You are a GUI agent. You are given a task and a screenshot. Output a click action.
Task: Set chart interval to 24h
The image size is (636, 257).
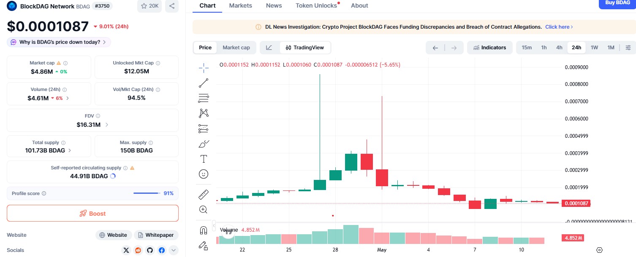pyautogui.click(x=576, y=48)
